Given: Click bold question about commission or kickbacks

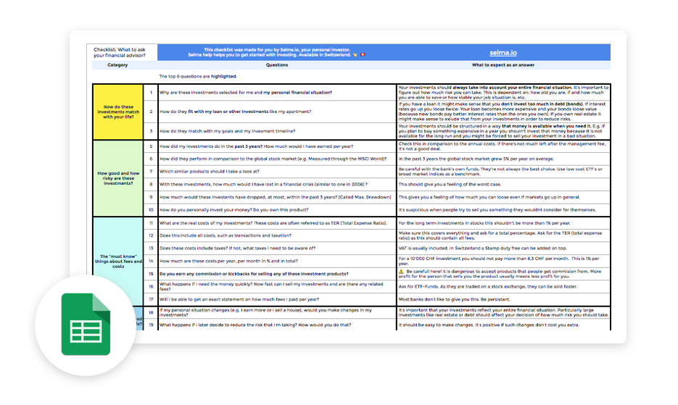Looking at the screenshot, I should 277,274.
